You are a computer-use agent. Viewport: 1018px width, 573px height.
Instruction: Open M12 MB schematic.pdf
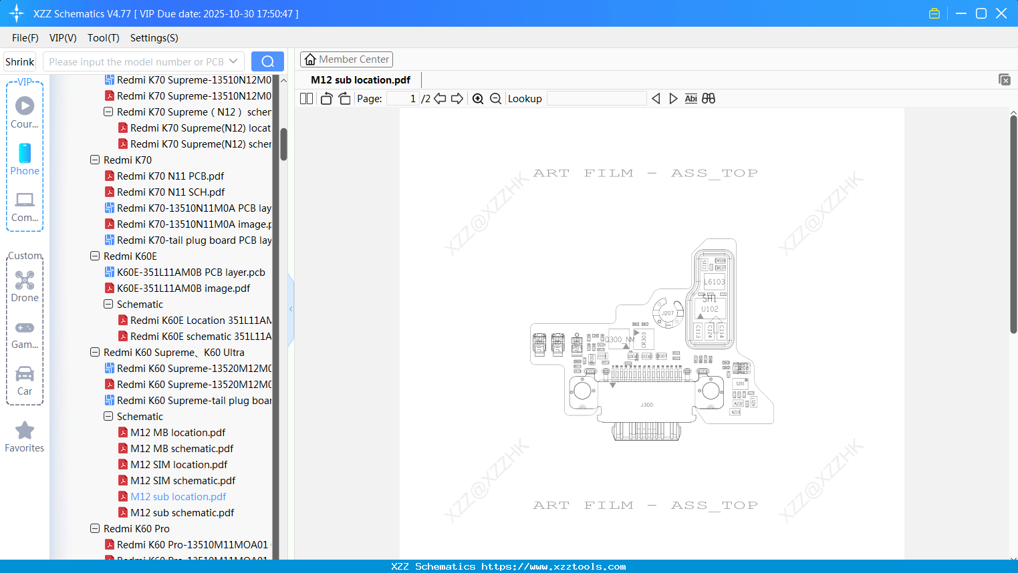tap(182, 449)
